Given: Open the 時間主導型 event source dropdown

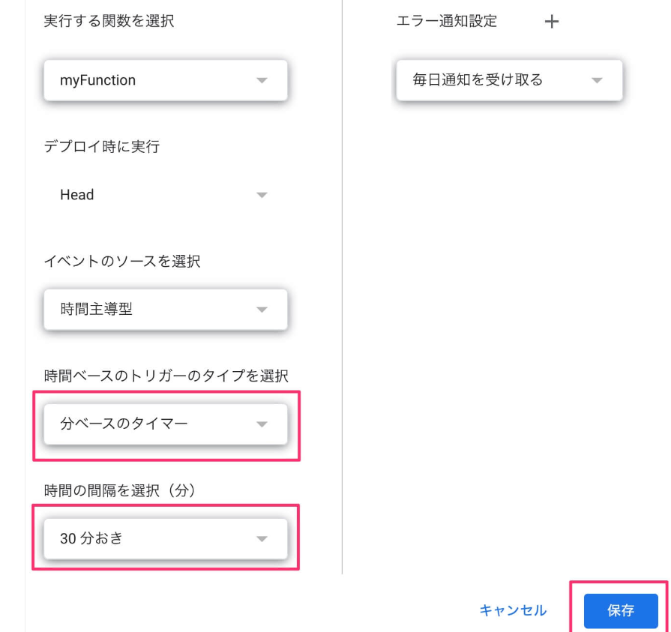Looking at the screenshot, I should coord(166,310).
